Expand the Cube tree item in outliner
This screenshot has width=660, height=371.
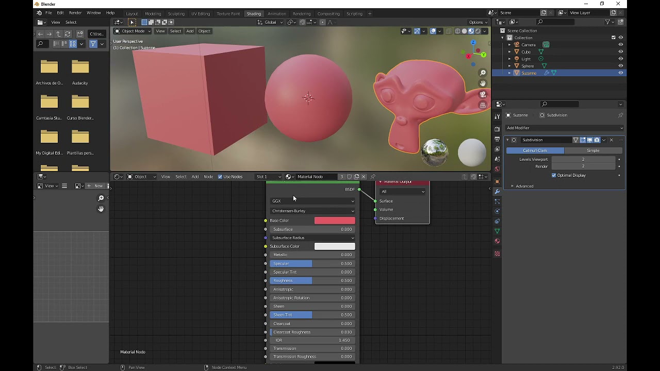(509, 52)
